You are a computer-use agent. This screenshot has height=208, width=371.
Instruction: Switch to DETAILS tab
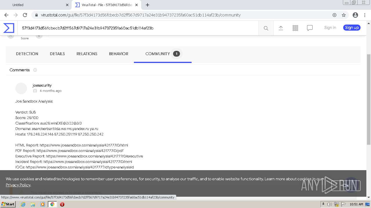(x=57, y=54)
